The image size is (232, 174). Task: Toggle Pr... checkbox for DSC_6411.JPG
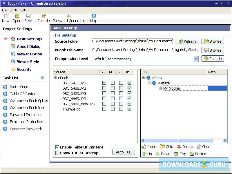[113, 83]
